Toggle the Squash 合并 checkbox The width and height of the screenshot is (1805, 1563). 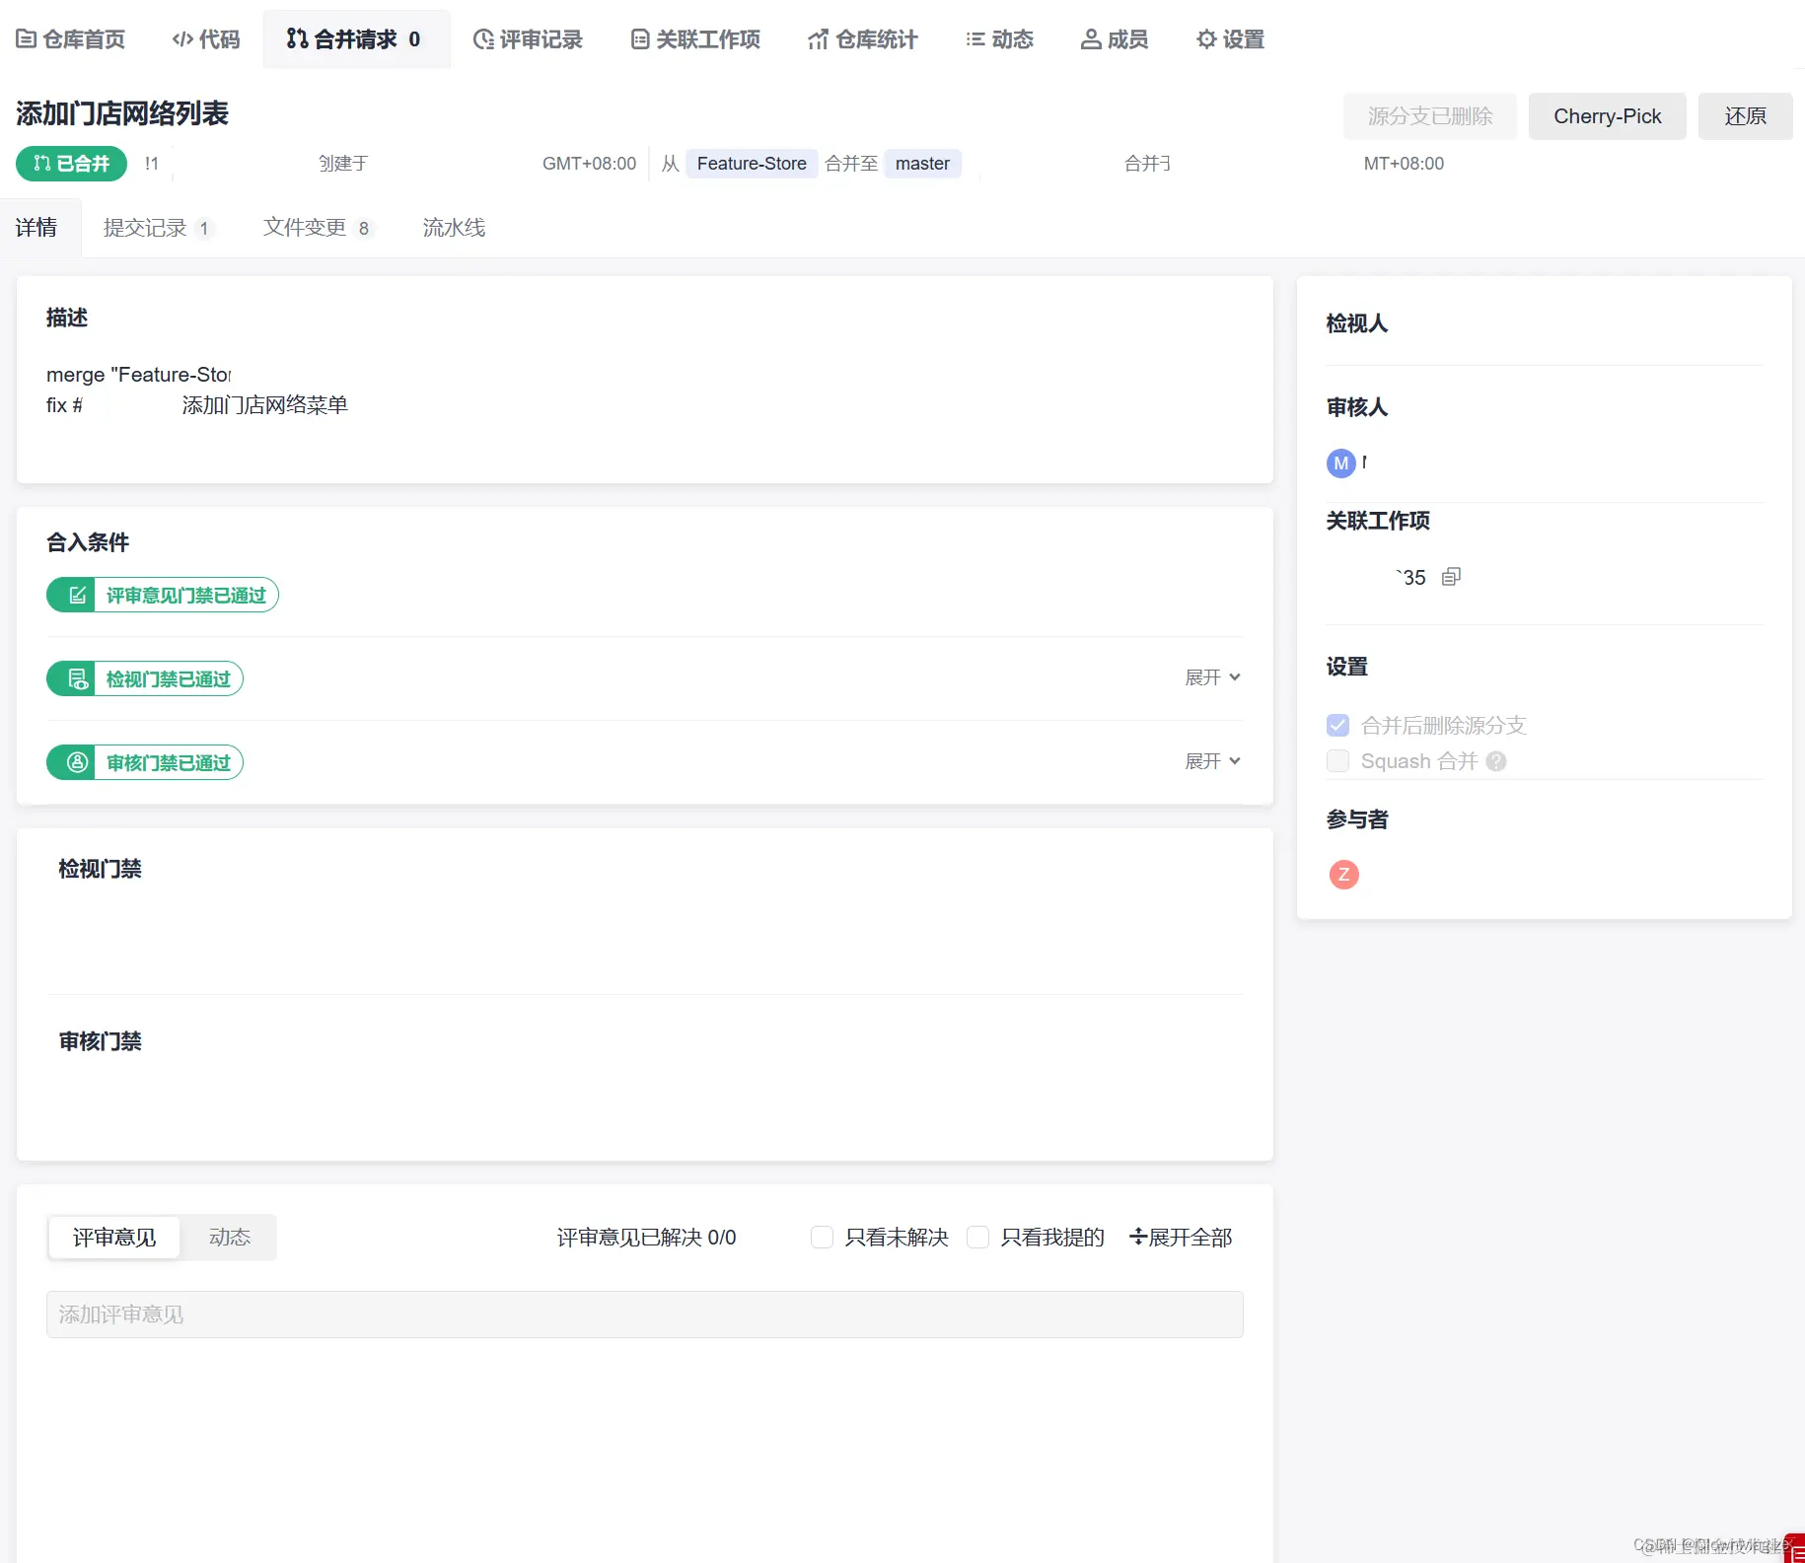point(1338,761)
